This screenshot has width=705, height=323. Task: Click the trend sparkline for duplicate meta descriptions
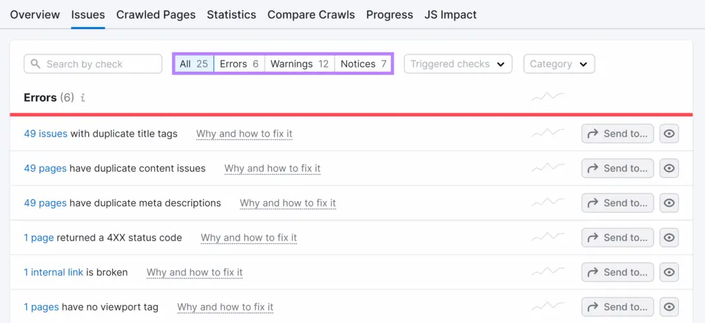coord(548,202)
